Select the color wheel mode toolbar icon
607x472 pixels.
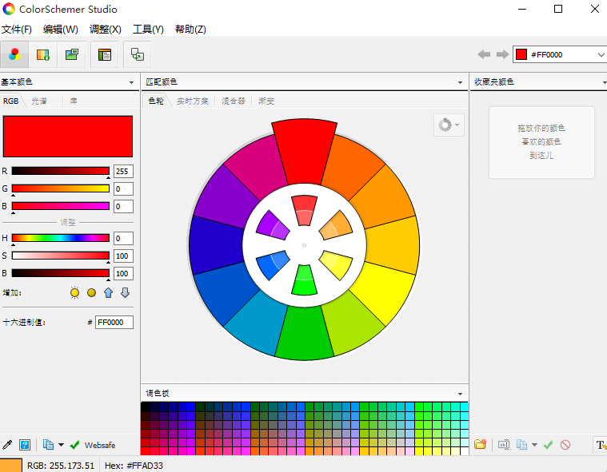[x=14, y=54]
